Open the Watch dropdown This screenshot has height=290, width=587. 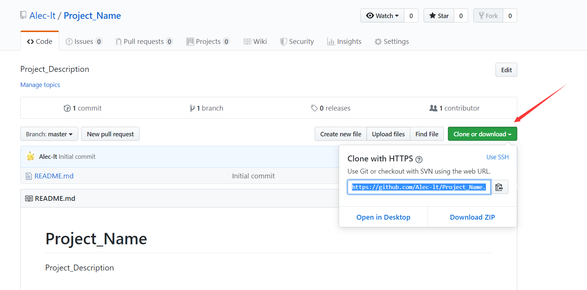pyautogui.click(x=382, y=16)
